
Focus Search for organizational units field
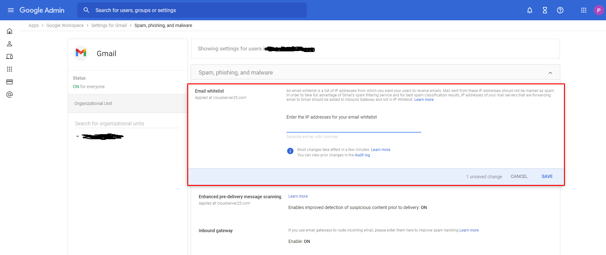point(127,123)
